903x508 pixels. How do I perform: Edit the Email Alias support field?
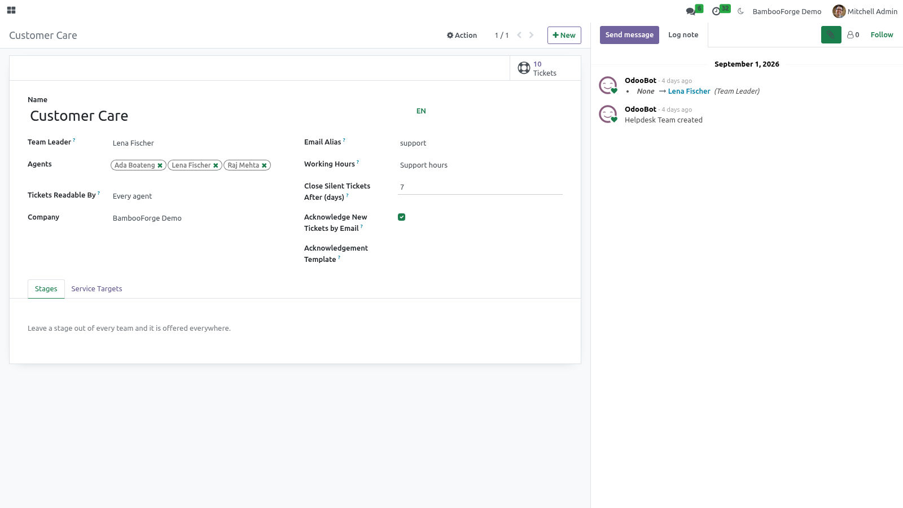[x=480, y=143]
